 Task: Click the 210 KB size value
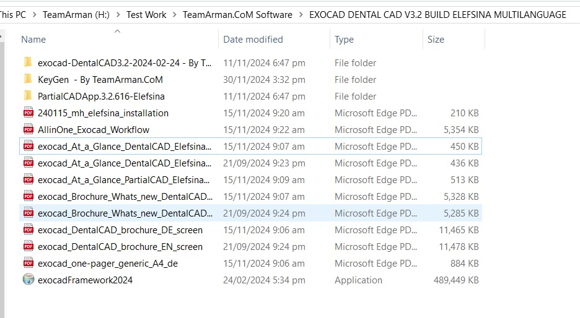pos(465,113)
